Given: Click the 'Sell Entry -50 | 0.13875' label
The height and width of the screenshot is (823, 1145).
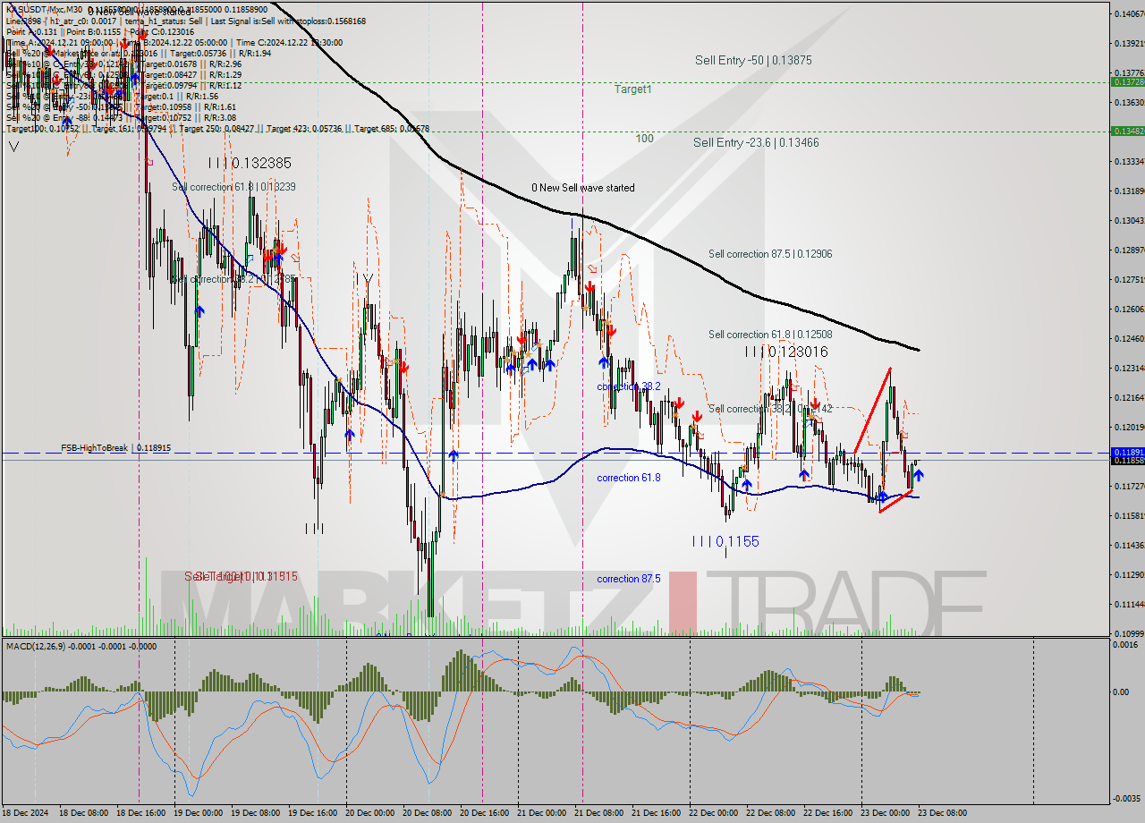Looking at the screenshot, I should [753, 60].
